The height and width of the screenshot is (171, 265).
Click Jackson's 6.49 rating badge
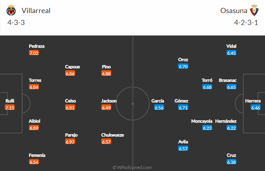tap(106, 108)
